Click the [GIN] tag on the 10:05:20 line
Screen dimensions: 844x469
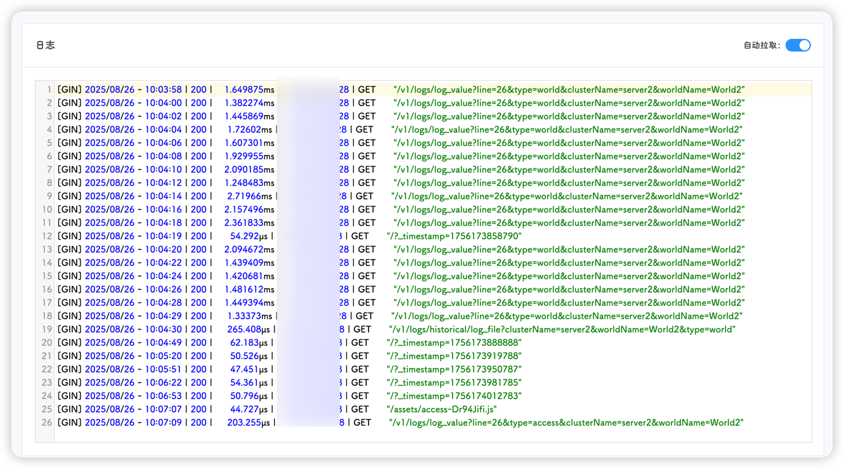(69, 356)
